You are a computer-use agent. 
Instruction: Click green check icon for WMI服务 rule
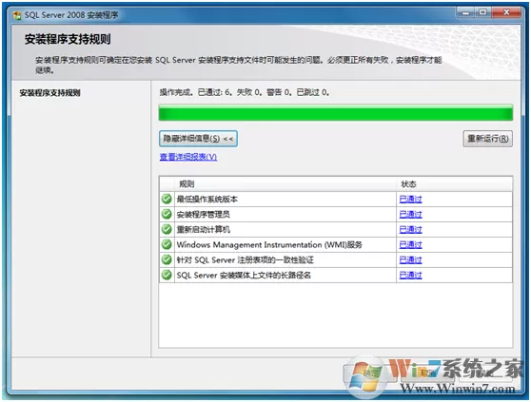[167, 244]
